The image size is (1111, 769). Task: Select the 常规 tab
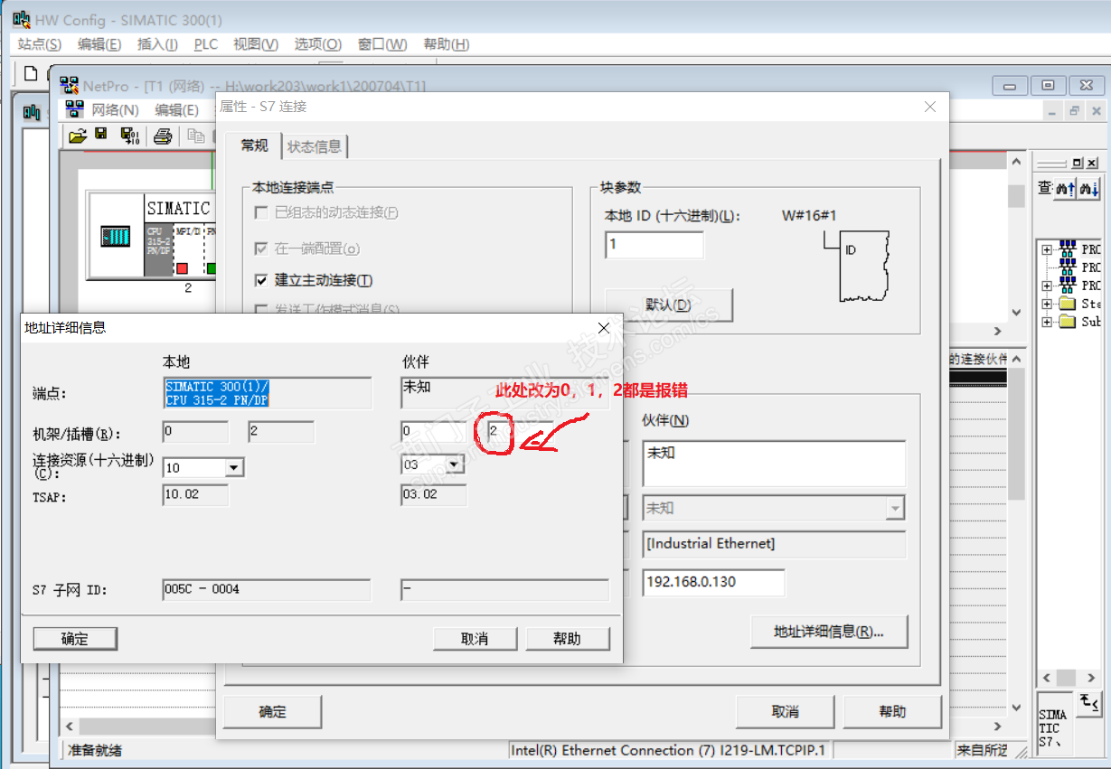254,145
